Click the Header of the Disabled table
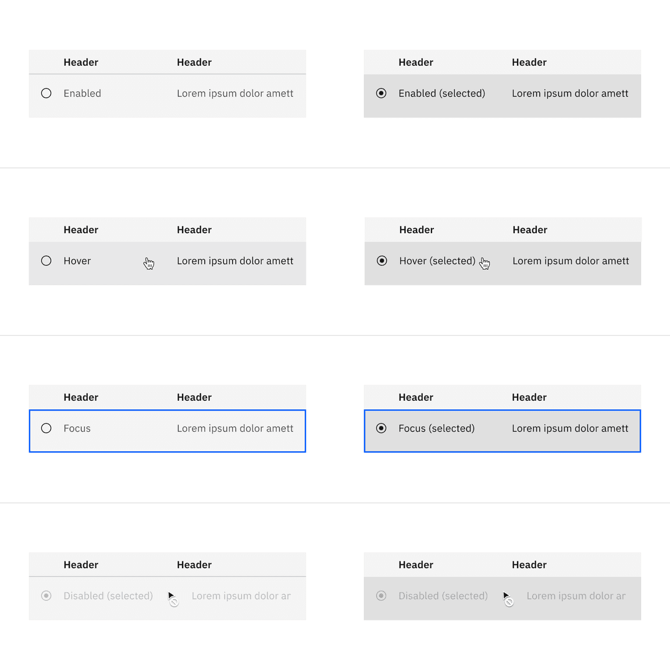670x670 pixels. (x=81, y=564)
